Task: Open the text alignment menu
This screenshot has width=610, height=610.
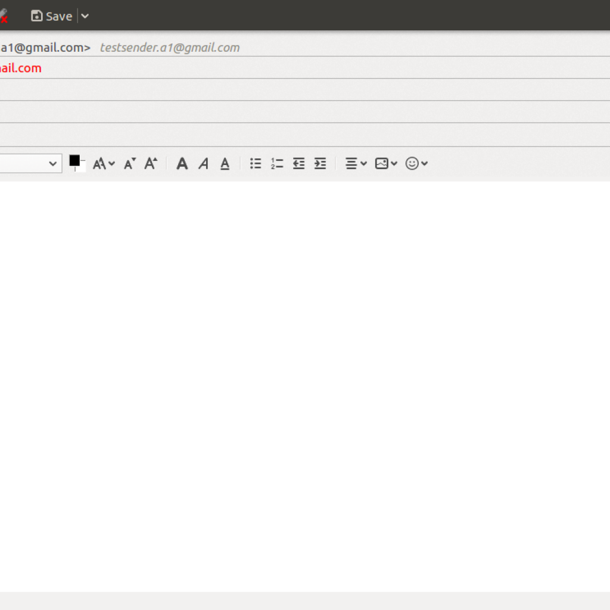Action: pos(356,163)
